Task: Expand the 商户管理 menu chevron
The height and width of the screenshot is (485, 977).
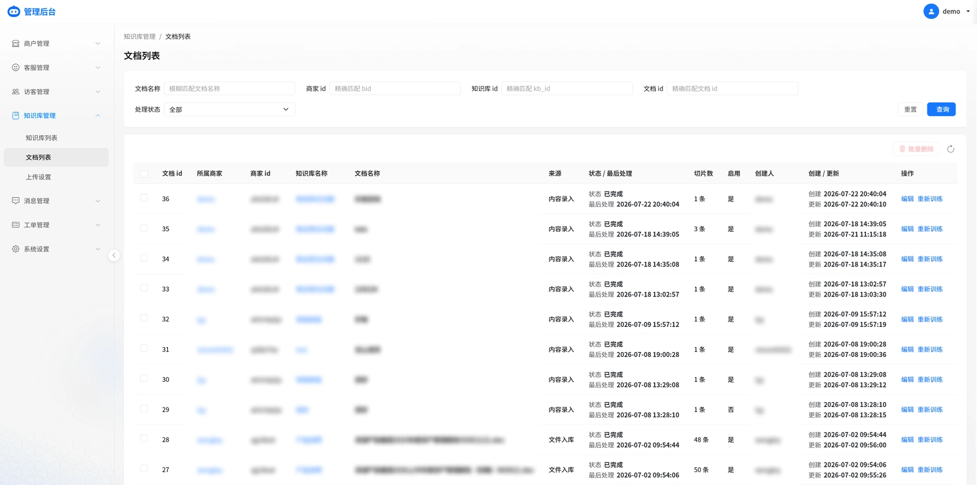Action: [98, 43]
